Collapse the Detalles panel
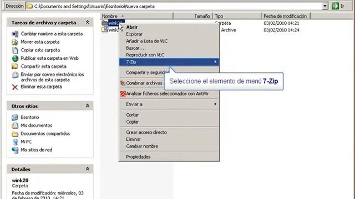Image resolution: width=355 pixels, height=199 pixels. tap(88, 169)
